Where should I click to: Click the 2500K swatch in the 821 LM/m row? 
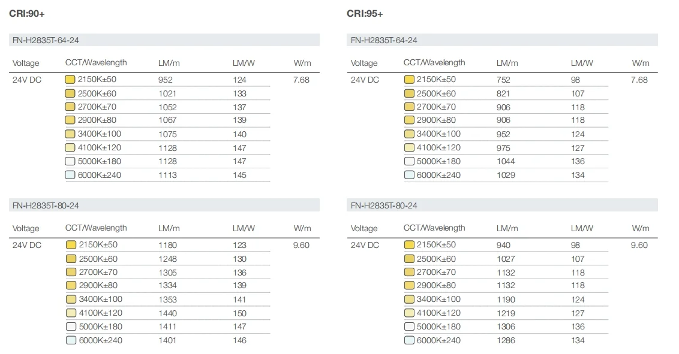tap(409, 93)
